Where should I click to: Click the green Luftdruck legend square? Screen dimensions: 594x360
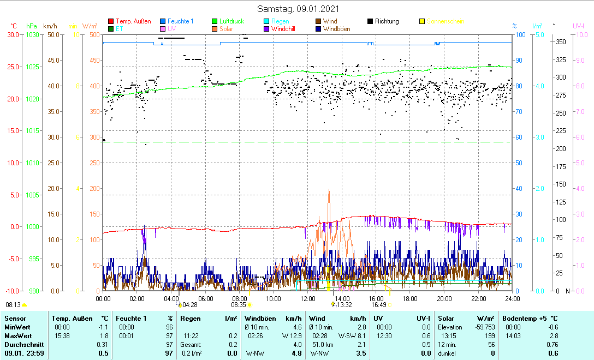click(215, 21)
